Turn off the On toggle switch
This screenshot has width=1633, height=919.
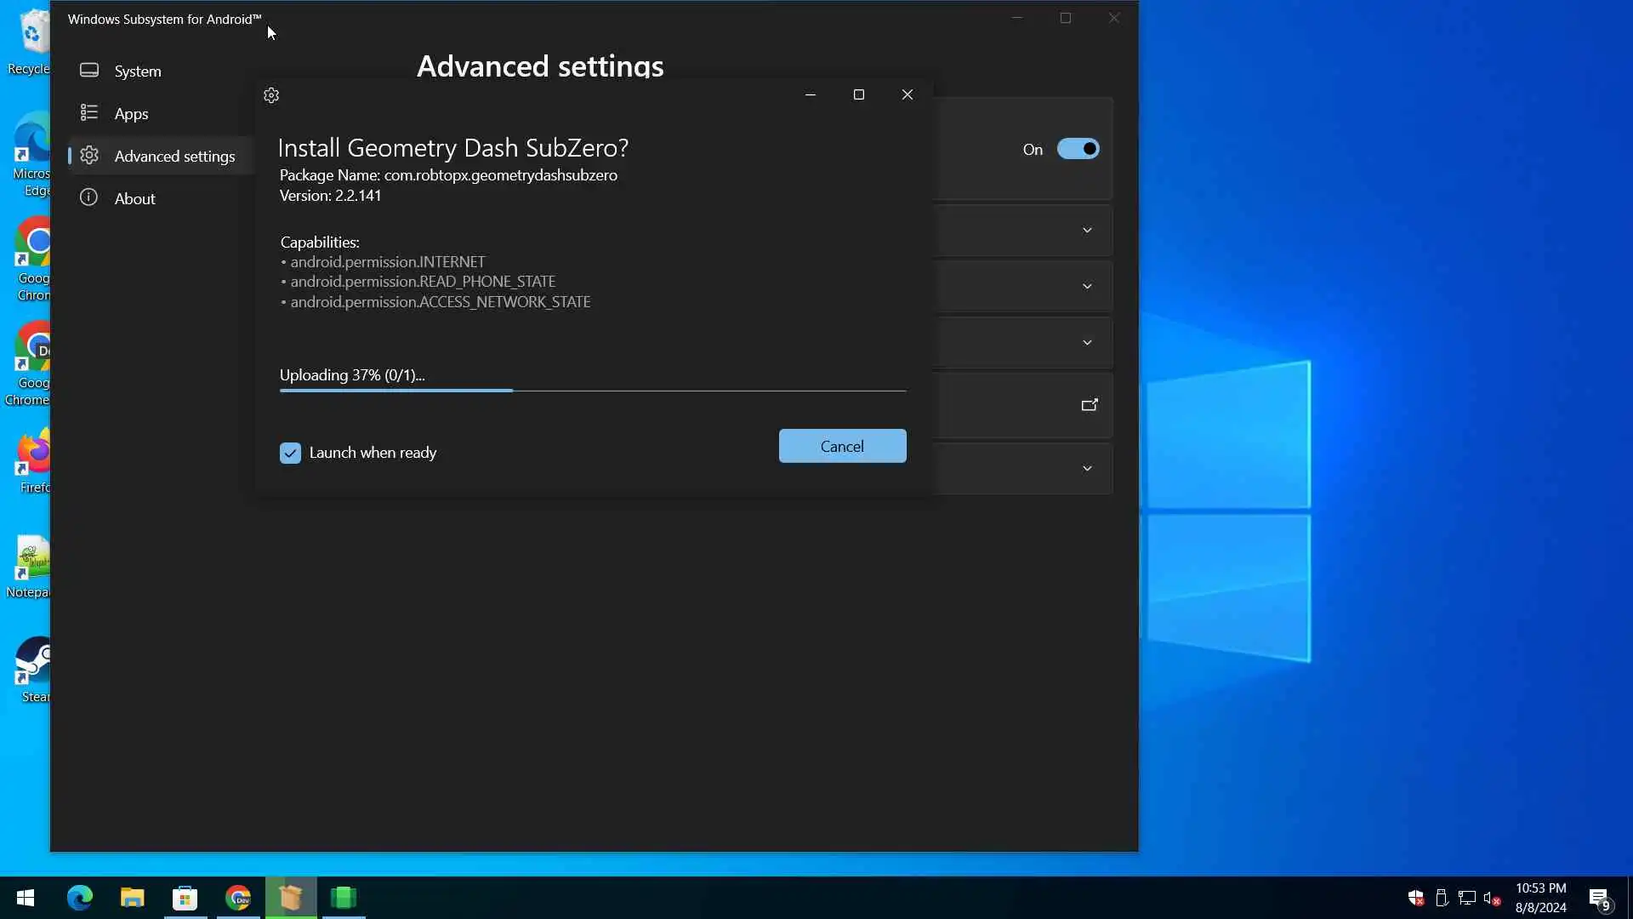1078,149
